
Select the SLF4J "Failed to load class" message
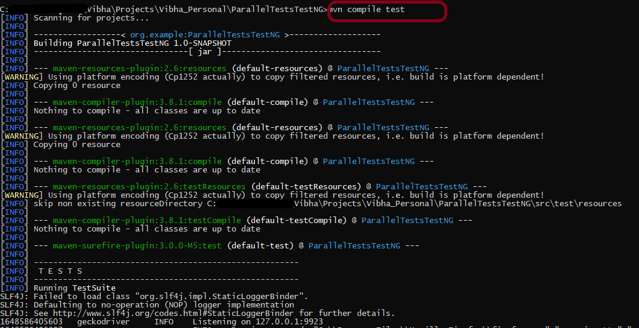[x=171, y=297]
